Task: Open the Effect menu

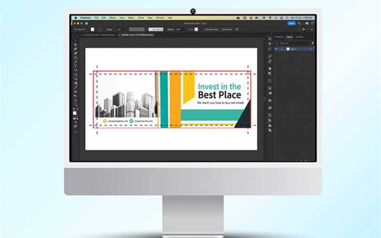Action: [141, 18]
